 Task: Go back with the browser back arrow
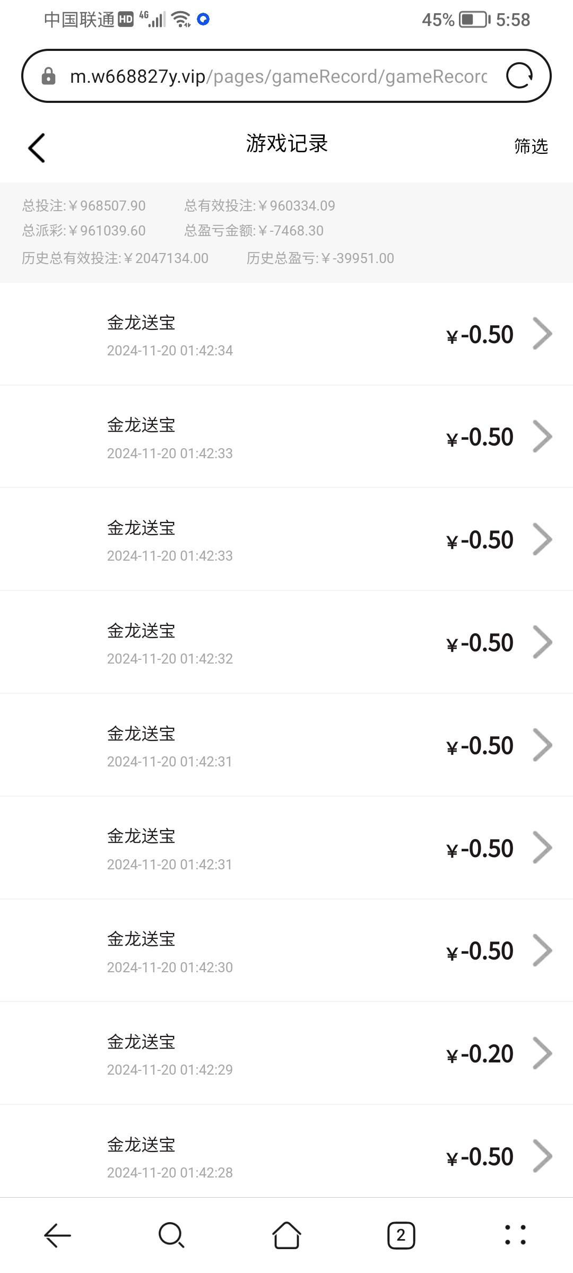[x=57, y=1235]
